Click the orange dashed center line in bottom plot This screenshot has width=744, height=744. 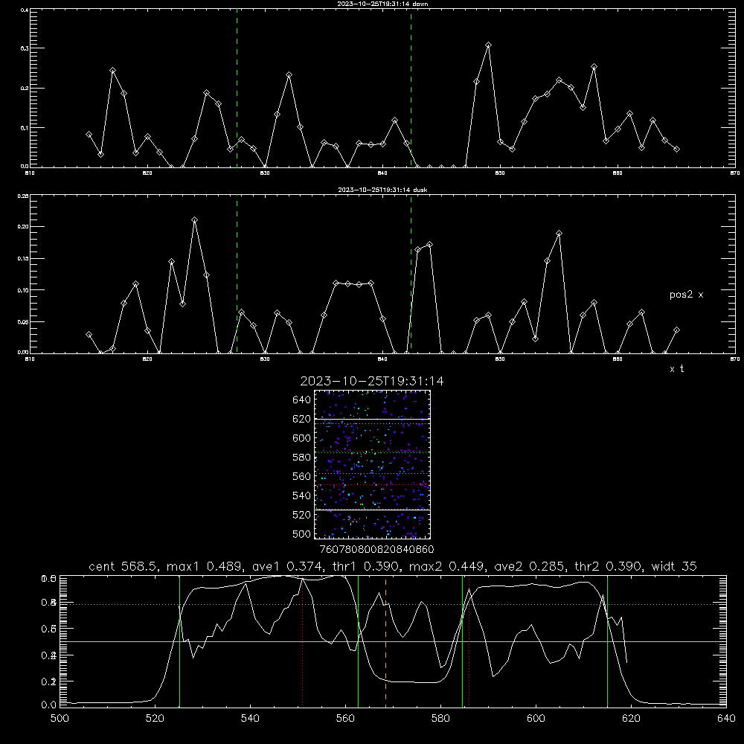[385, 641]
